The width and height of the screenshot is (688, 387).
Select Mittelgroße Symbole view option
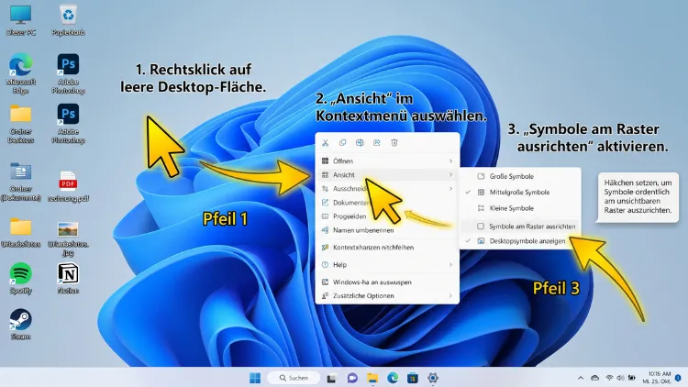tap(520, 193)
